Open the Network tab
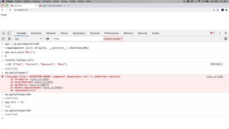The image size is (229, 129). tap(51, 33)
